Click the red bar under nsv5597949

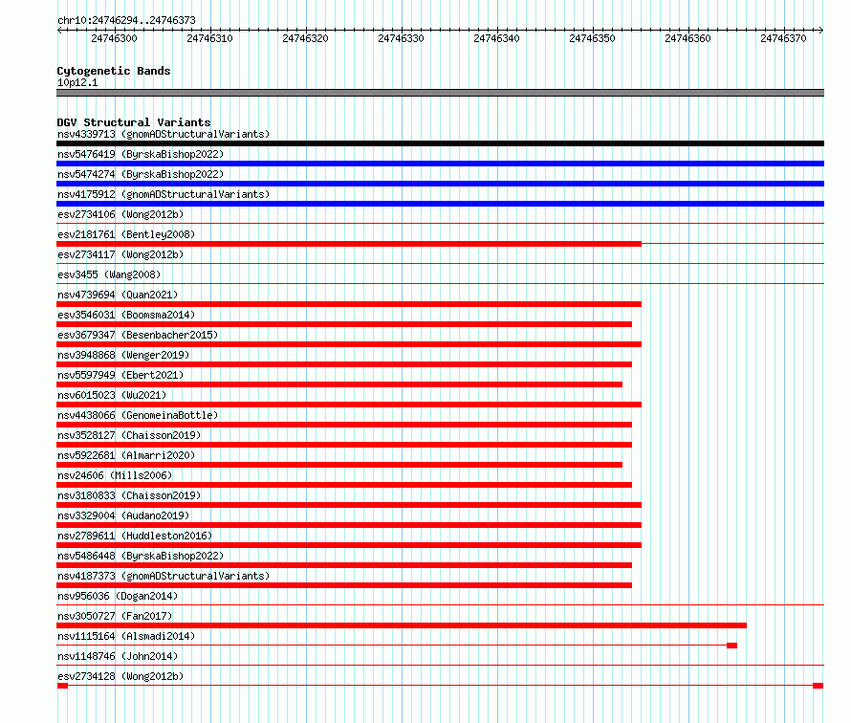tap(339, 384)
